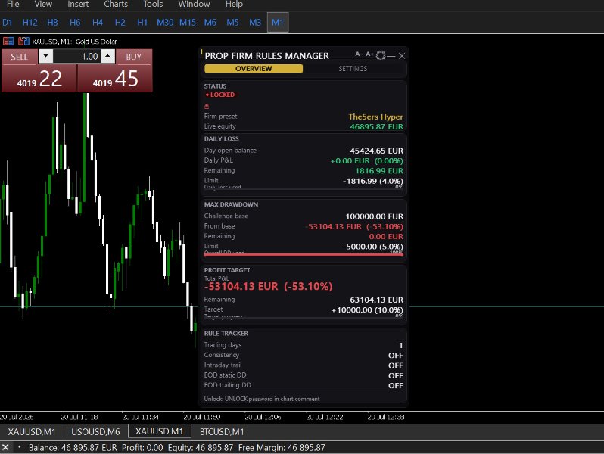The height and width of the screenshot is (454, 604).
Task: Switch to the SETTINGS tab
Action: 353,69
